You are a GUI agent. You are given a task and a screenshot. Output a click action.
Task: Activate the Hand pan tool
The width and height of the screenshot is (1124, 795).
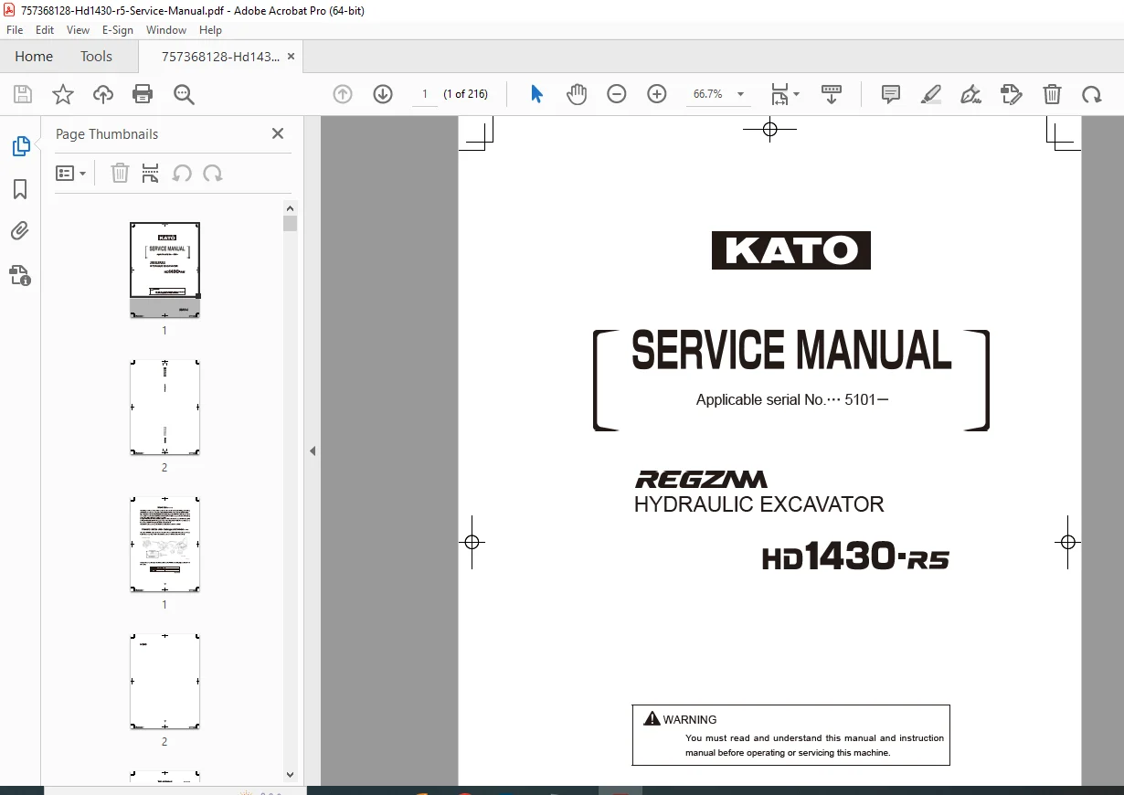tap(577, 94)
